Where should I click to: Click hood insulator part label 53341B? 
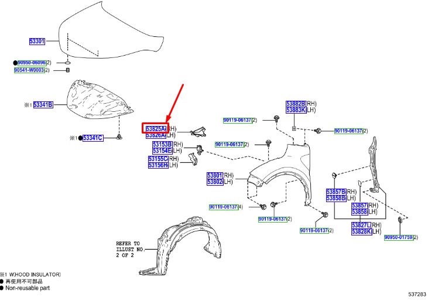pyautogui.click(x=43, y=105)
